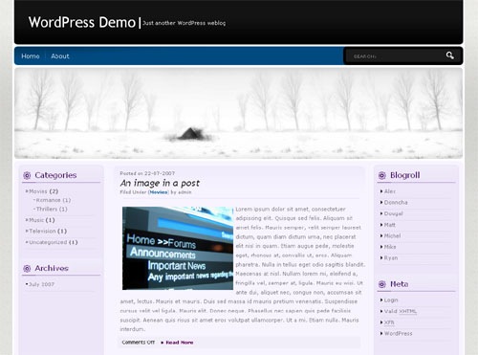
Task: Visit Alex in the Blogroll
Action: [390, 191]
